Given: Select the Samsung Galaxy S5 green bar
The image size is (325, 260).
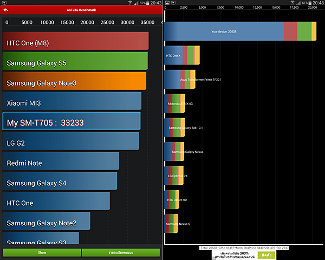Looking at the screenshot, I should pos(75,63).
